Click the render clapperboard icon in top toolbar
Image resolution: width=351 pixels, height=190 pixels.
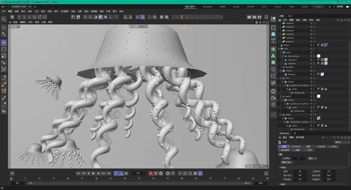pos(249,17)
